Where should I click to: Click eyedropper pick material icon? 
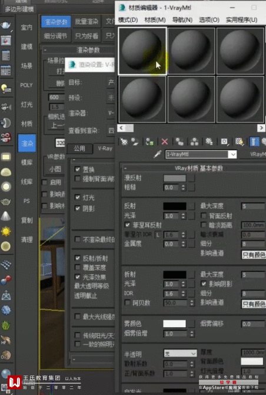tap(157, 154)
